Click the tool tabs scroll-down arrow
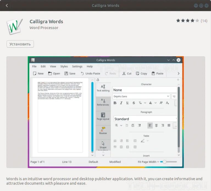This screenshot has height=191, width=211. pyautogui.click(x=103, y=155)
